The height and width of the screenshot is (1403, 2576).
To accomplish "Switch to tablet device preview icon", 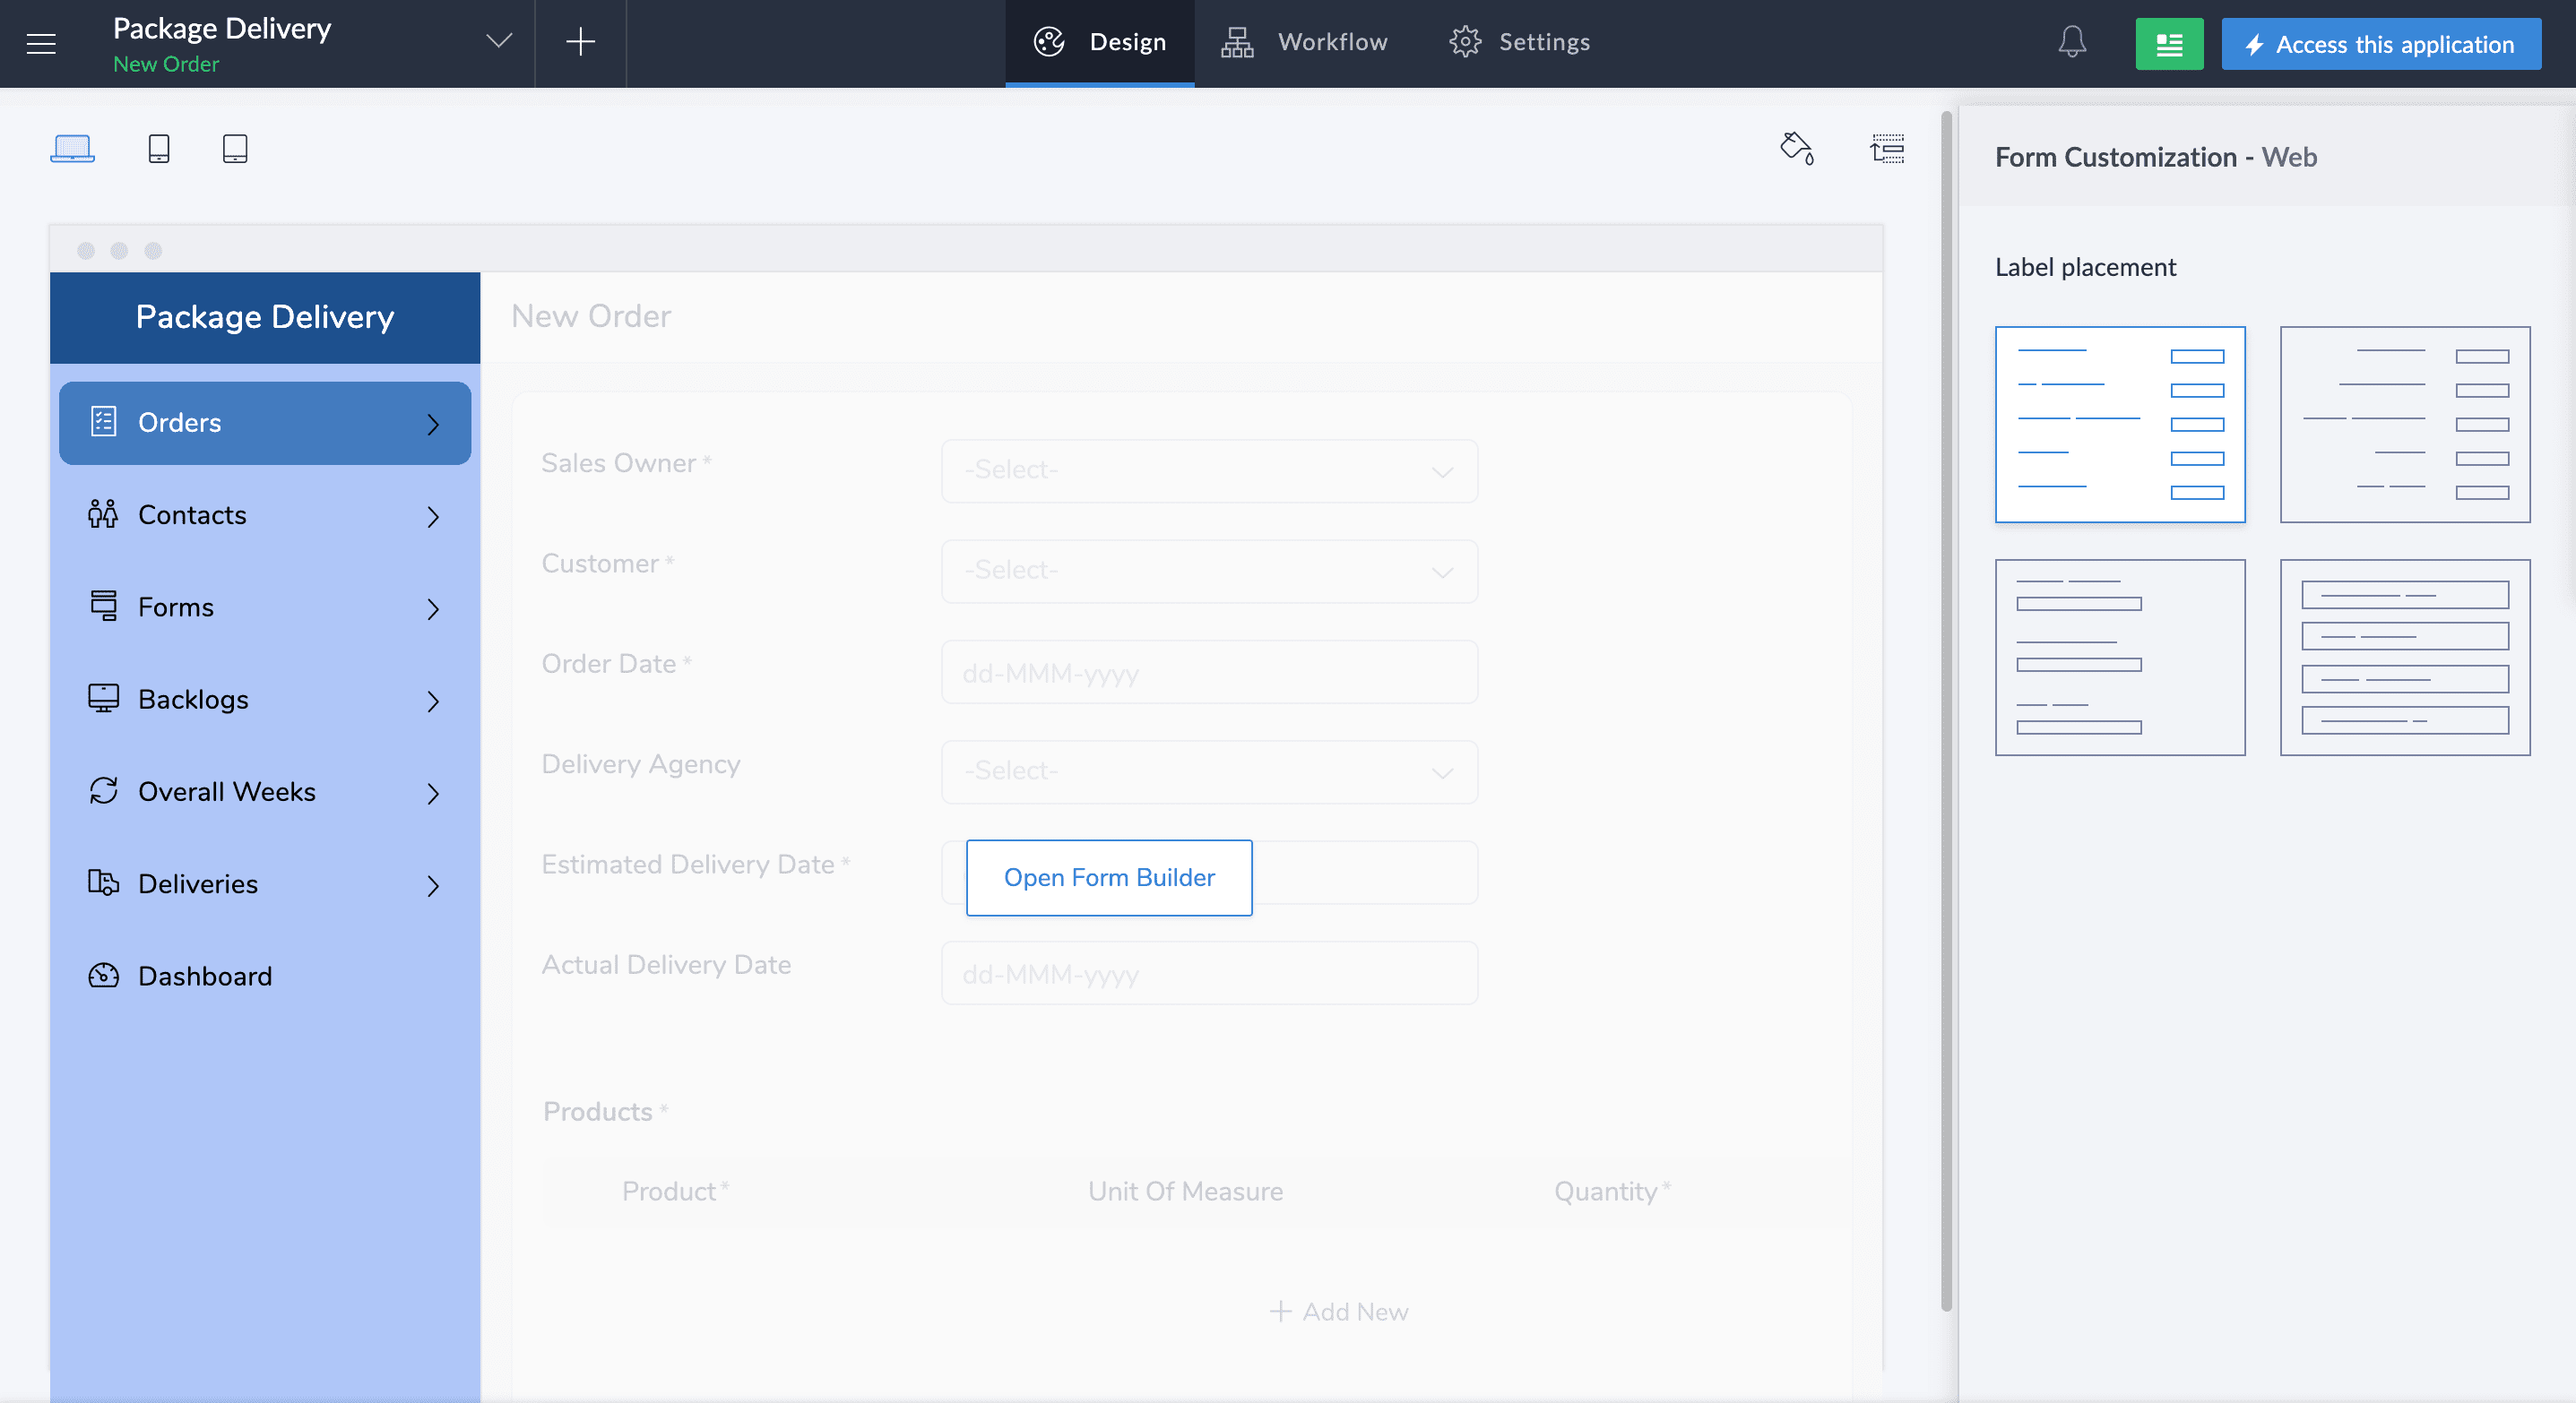I will click(x=235, y=149).
